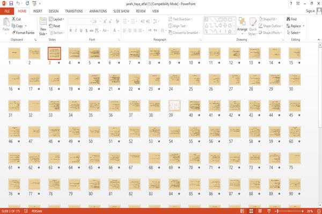322x214 pixels.
Task: Switch to Normal view in status bar
Action: pos(243,211)
